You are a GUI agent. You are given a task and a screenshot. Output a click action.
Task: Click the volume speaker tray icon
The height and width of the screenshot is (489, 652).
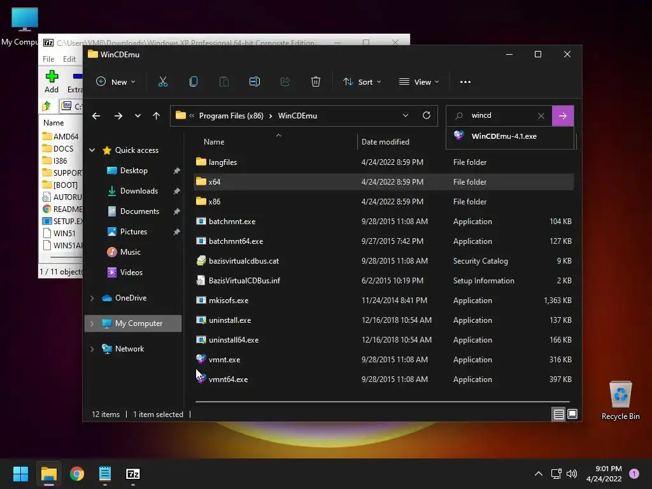572,474
